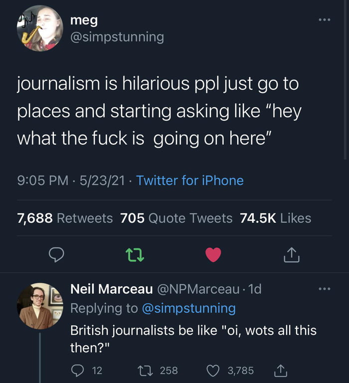The image size is (349, 383).
Task: Click the tweet timestamp 9:05 PM · 5/23/21
Action: pyautogui.click(x=71, y=180)
